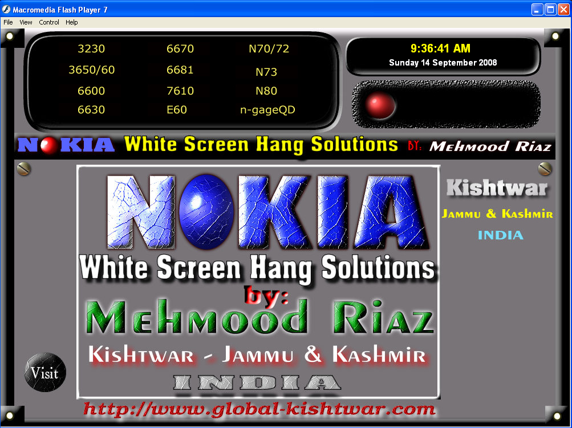
Task: Choose the 6600 model solution
Action: click(x=91, y=91)
